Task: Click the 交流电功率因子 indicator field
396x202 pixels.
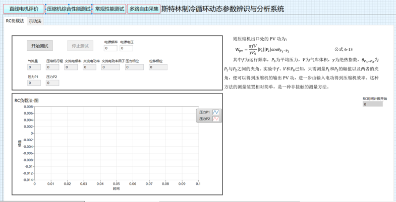Action: pos(110,67)
